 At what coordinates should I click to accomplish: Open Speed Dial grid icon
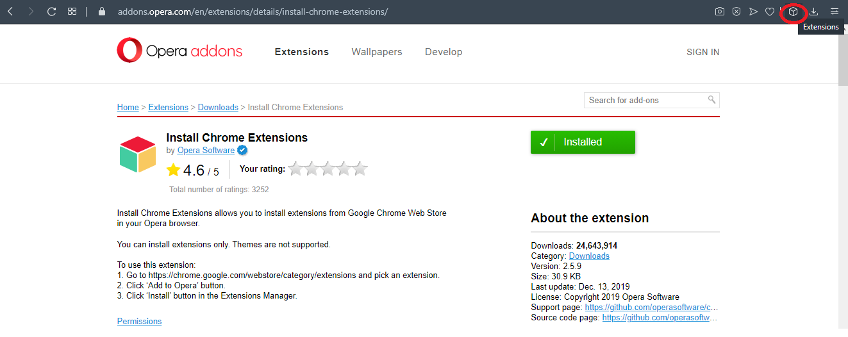(72, 12)
